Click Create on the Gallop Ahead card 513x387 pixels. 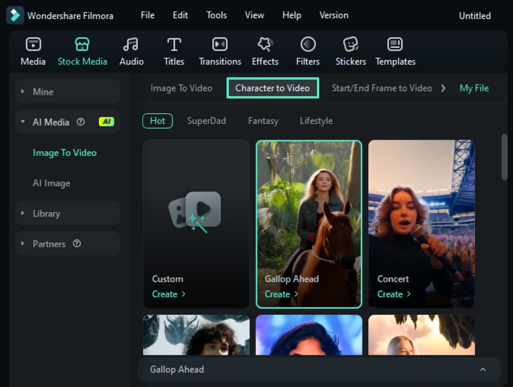(281, 294)
